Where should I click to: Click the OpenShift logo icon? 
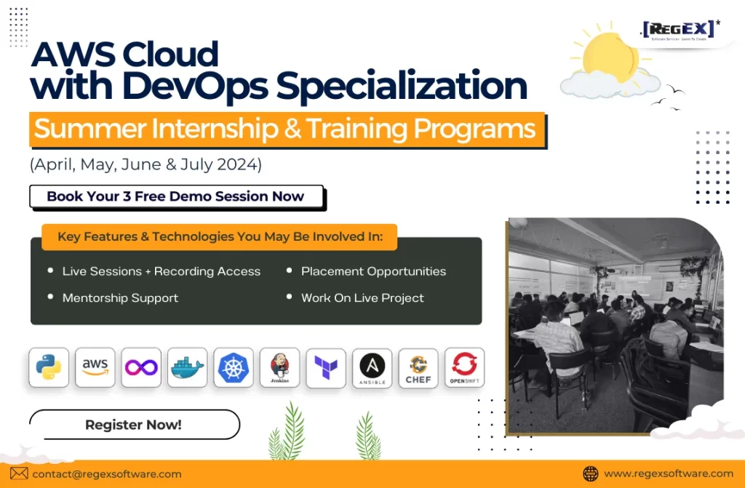(x=465, y=367)
